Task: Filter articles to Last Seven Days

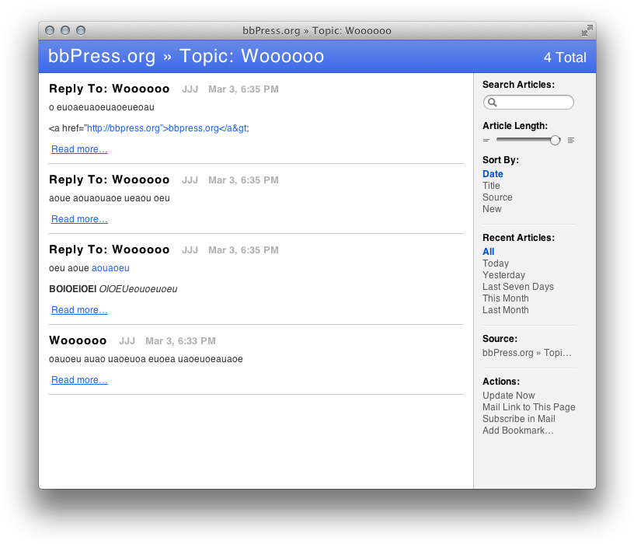Action: [x=517, y=287]
